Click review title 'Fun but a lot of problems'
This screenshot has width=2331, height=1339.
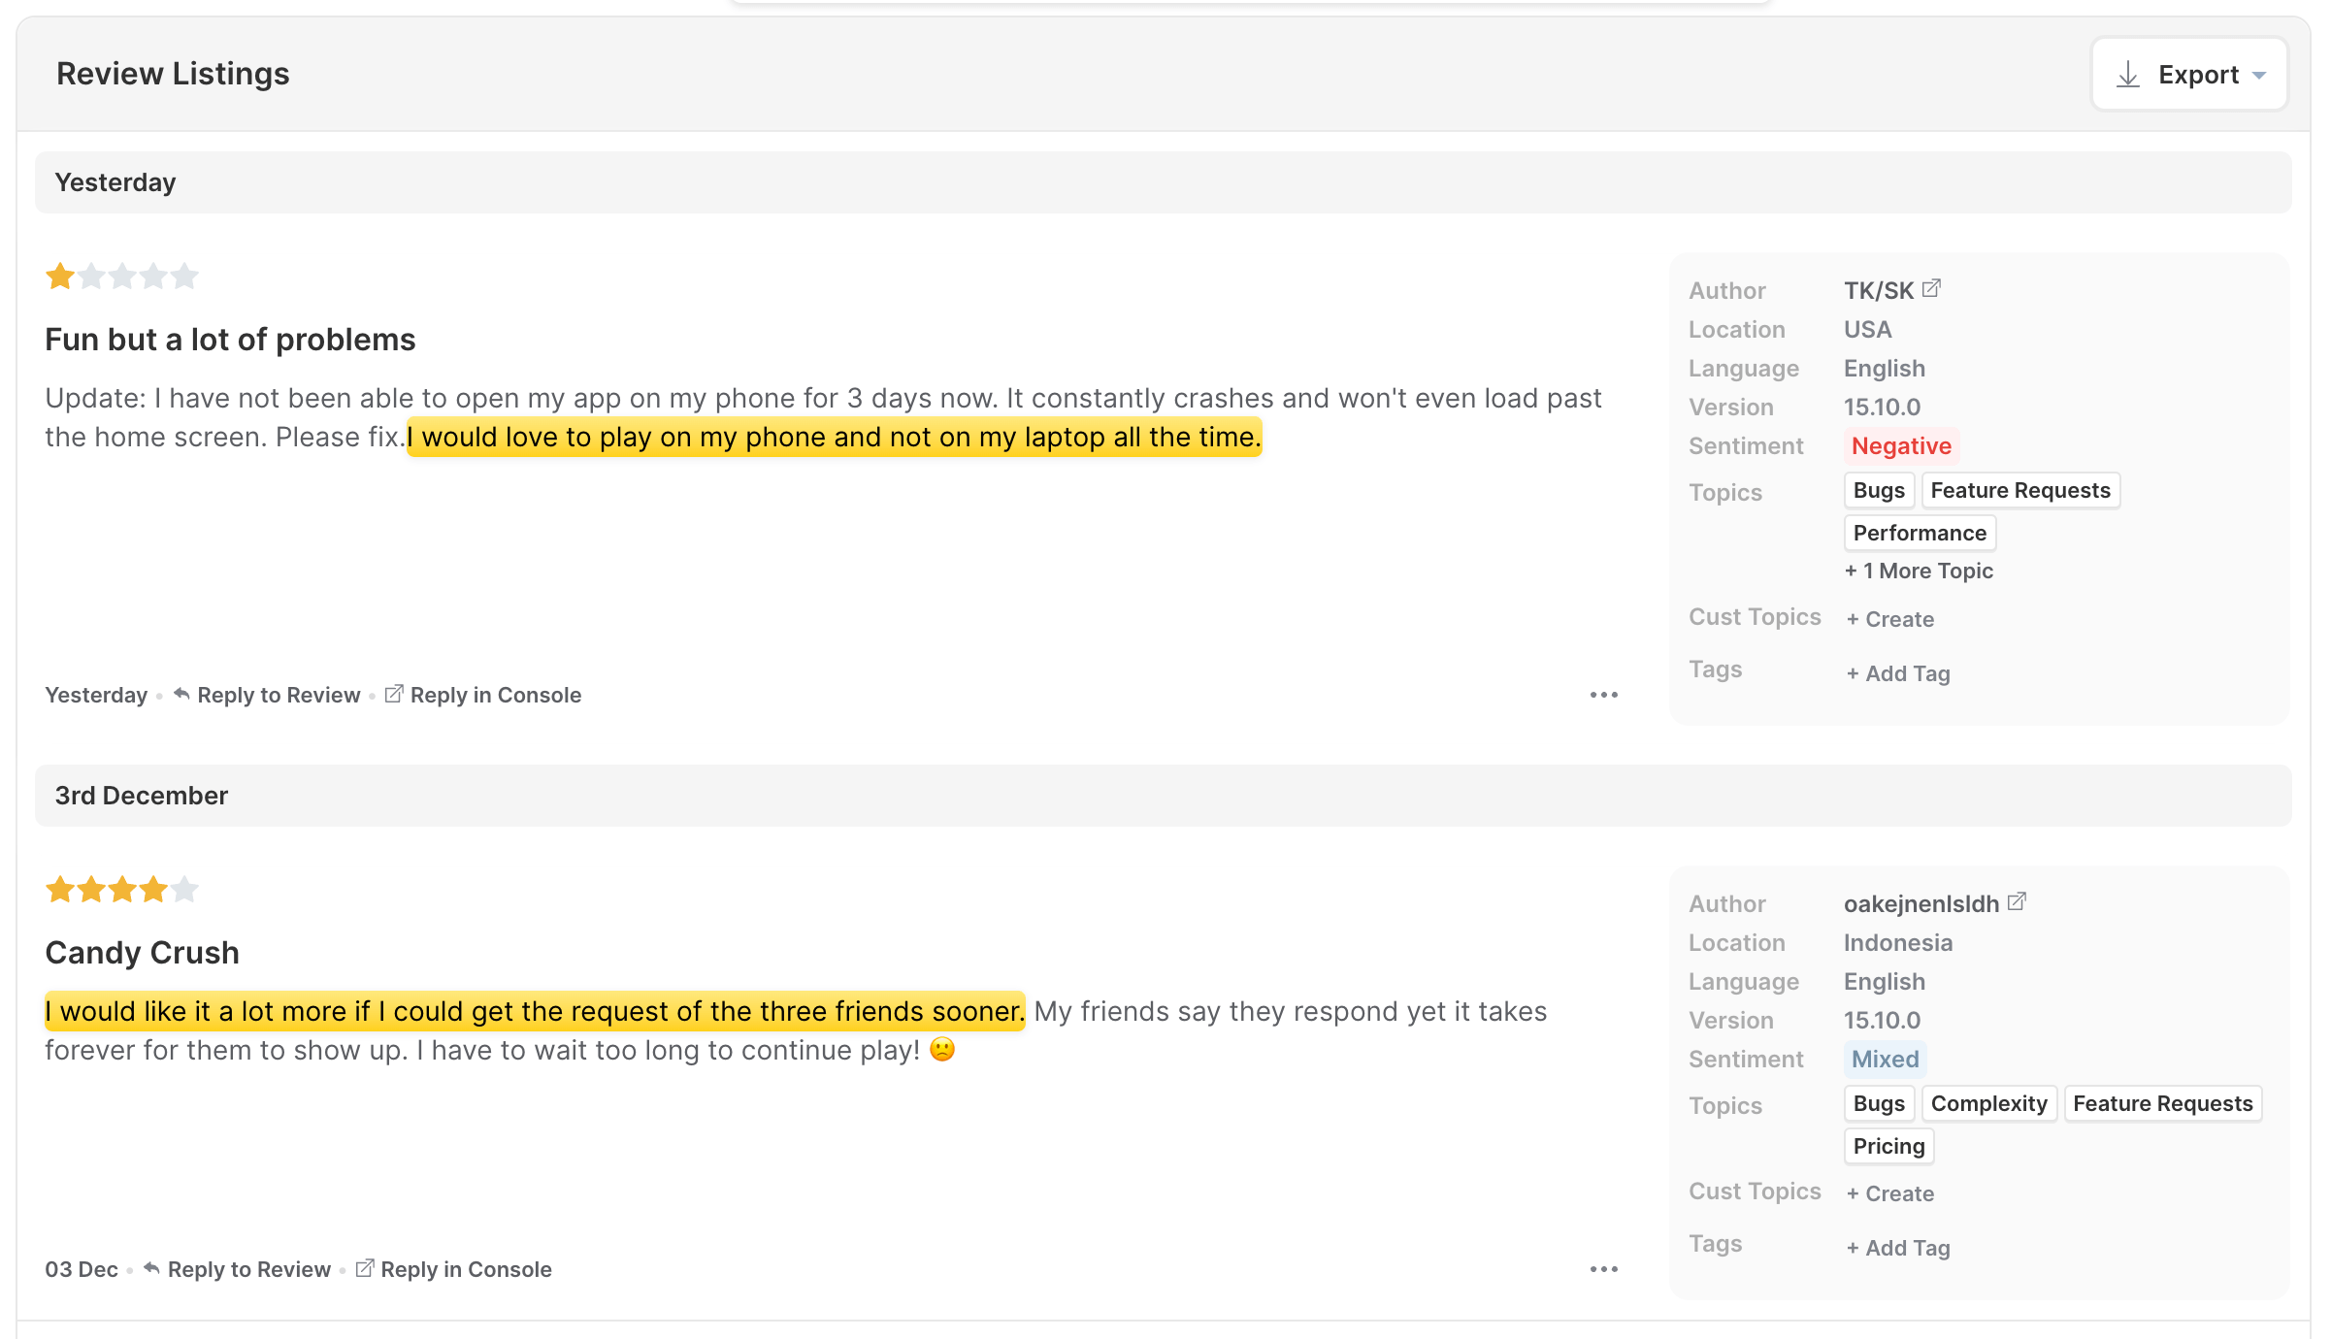coord(230,340)
